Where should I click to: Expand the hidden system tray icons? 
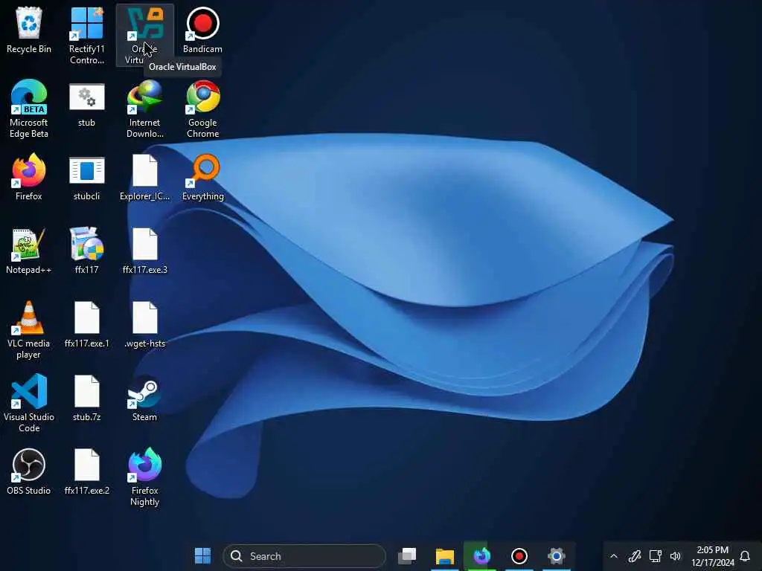[614, 556]
